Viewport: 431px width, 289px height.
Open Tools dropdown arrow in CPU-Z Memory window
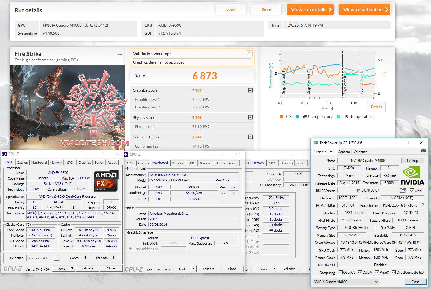pos(275,269)
